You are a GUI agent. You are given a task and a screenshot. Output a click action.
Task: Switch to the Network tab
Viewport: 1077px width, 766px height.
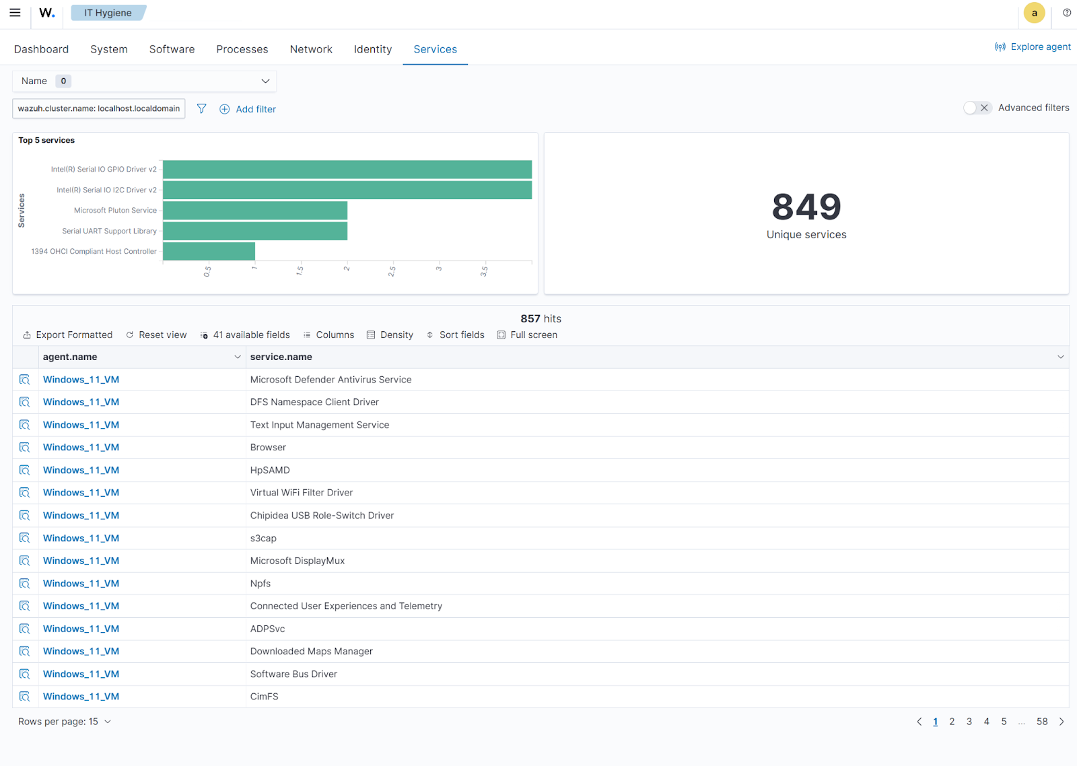[311, 48]
